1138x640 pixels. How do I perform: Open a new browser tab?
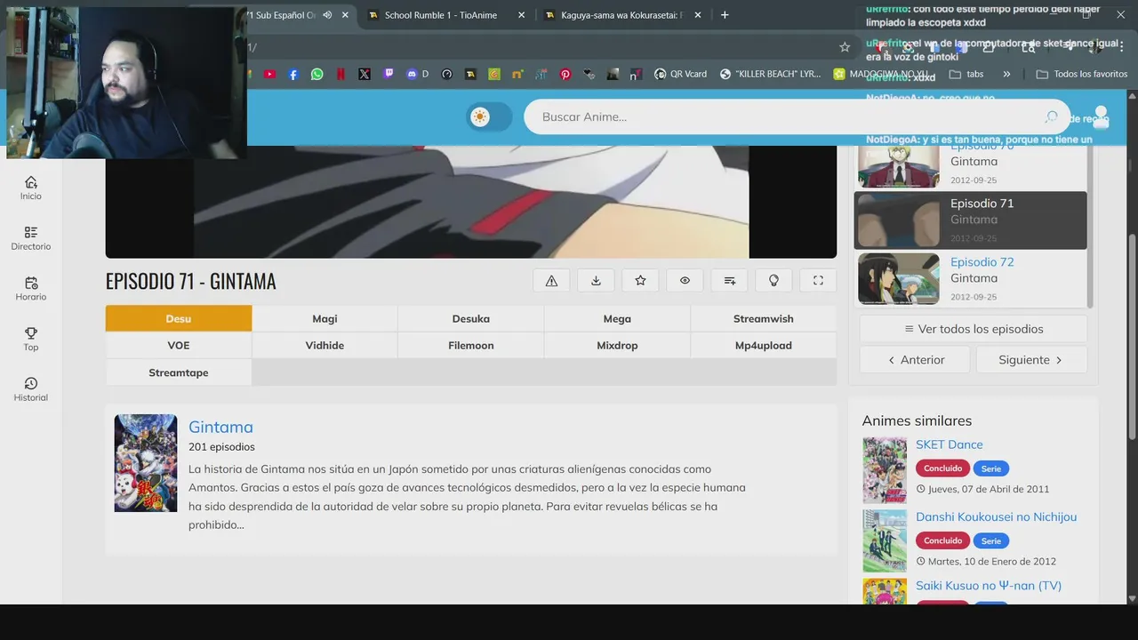(x=725, y=15)
